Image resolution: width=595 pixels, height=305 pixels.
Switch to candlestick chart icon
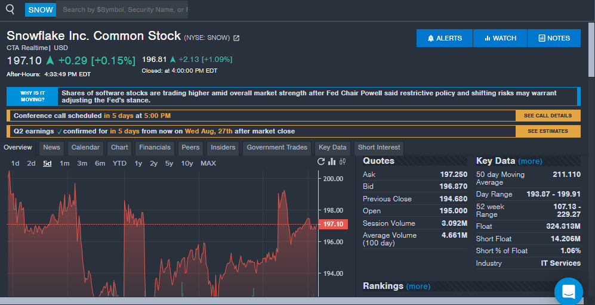pos(343,162)
